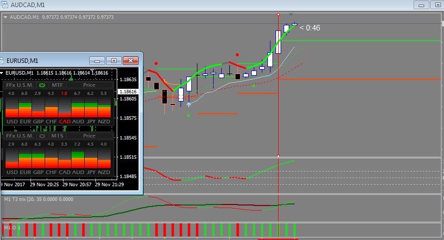The image size is (444, 240).
Task: Click the EURUSD,M1 window title icon
Action: (2, 60)
